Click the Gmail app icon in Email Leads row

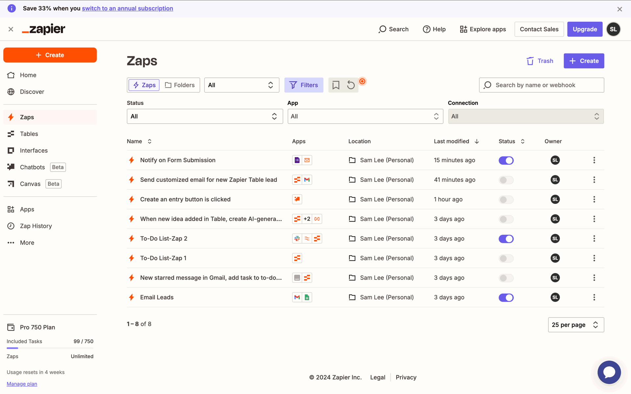pos(297,297)
